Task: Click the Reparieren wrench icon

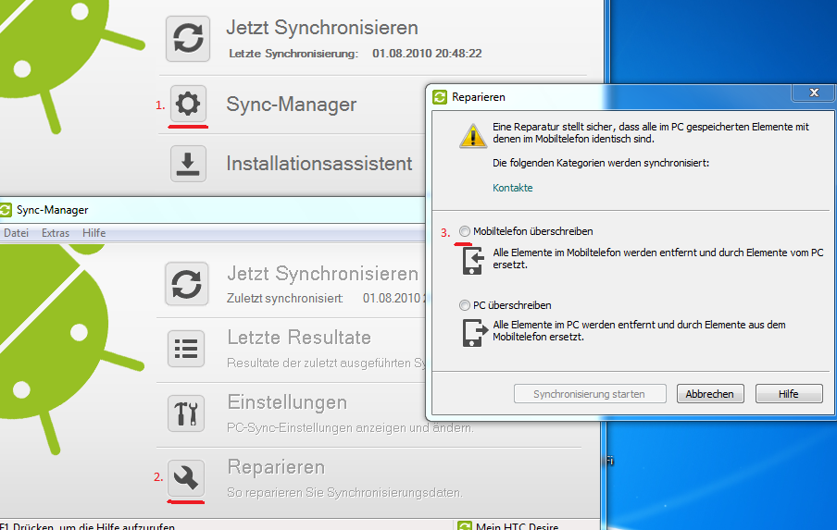Action: pos(186,478)
